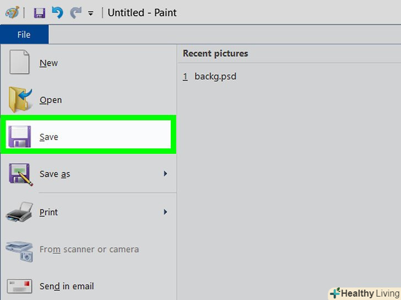
Task: Click the Paint application icon in title bar
Action: (x=12, y=12)
